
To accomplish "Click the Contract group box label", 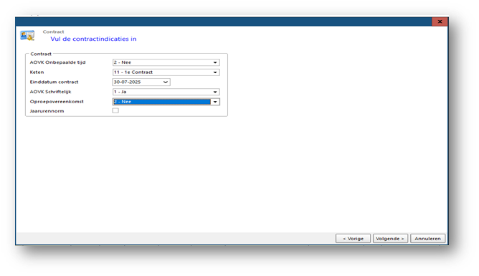I will pos(41,54).
